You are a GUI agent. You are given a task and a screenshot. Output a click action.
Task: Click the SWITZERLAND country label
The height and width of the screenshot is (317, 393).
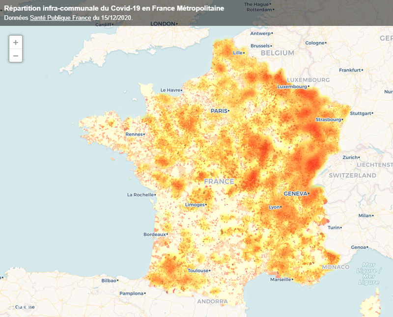pyautogui.click(x=352, y=175)
